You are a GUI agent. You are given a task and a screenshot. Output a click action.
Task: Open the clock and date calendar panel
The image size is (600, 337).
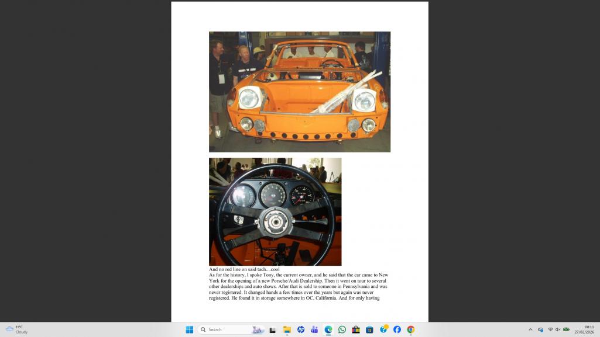(588, 329)
